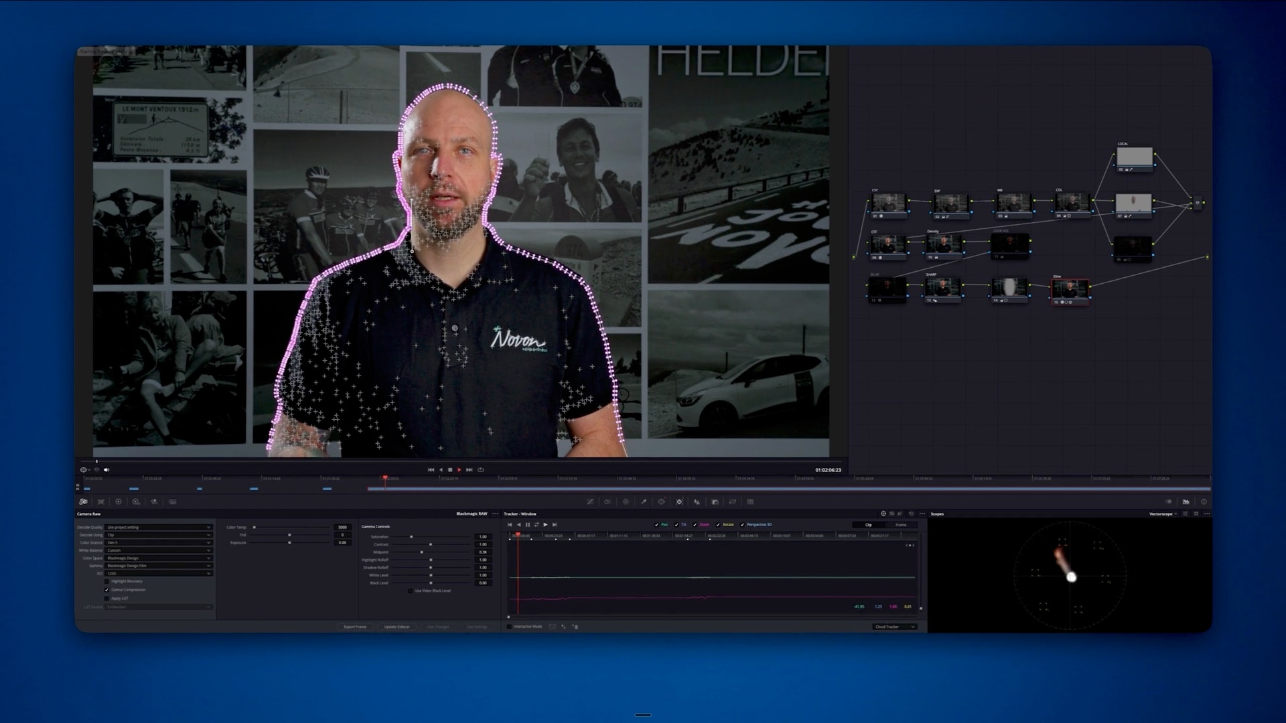The height and width of the screenshot is (723, 1286).
Task: Open Camera Raw palette options menu
Action: [x=496, y=513]
